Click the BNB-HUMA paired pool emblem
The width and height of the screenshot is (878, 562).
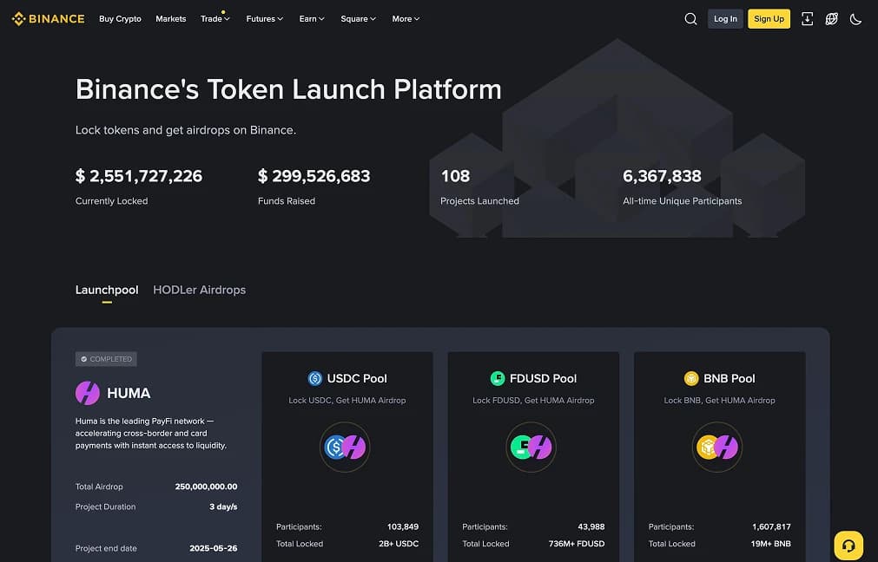[x=717, y=447]
